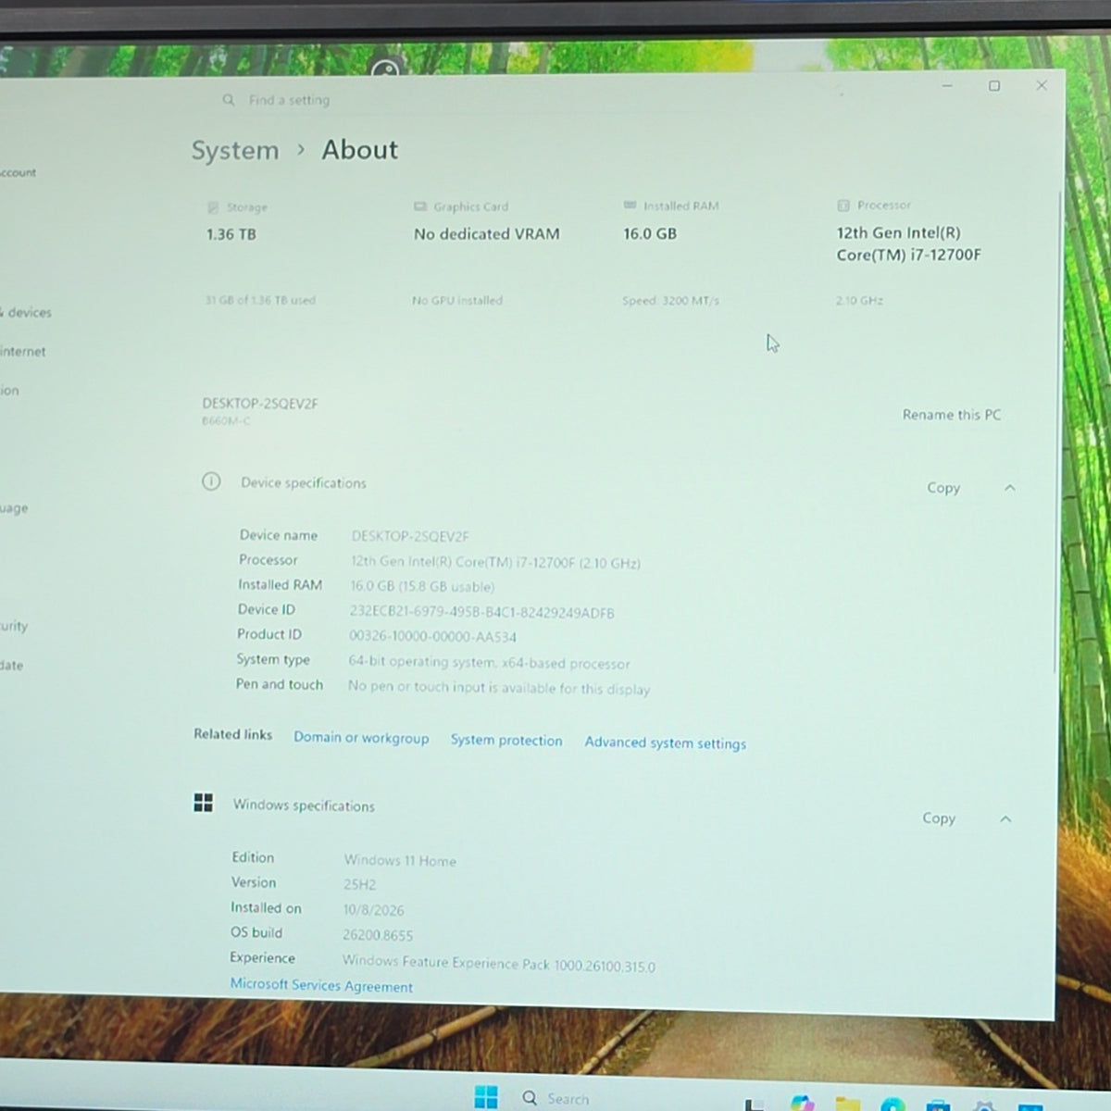Screen dimensions: 1111x1111
Task: Open Microsoft Services Agreement link
Action: tap(321, 986)
